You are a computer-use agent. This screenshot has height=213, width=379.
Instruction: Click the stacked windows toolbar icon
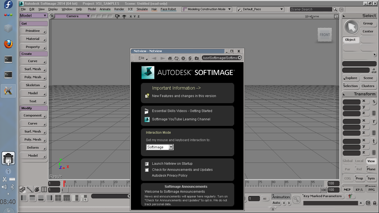[22, 190]
